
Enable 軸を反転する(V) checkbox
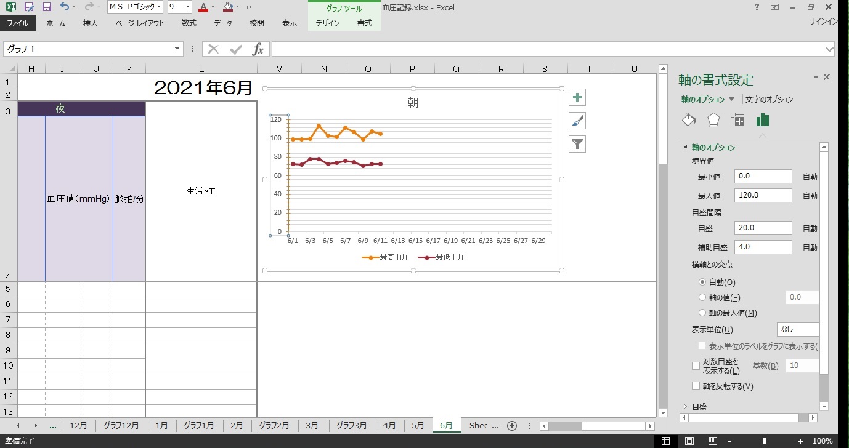coord(696,386)
